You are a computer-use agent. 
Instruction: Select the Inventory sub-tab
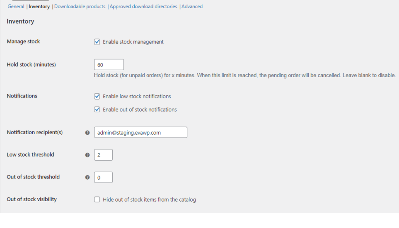pos(39,7)
